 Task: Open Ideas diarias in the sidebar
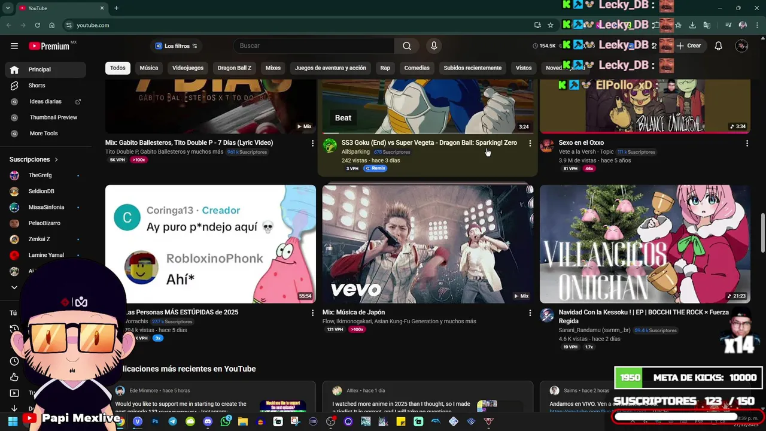45,102
